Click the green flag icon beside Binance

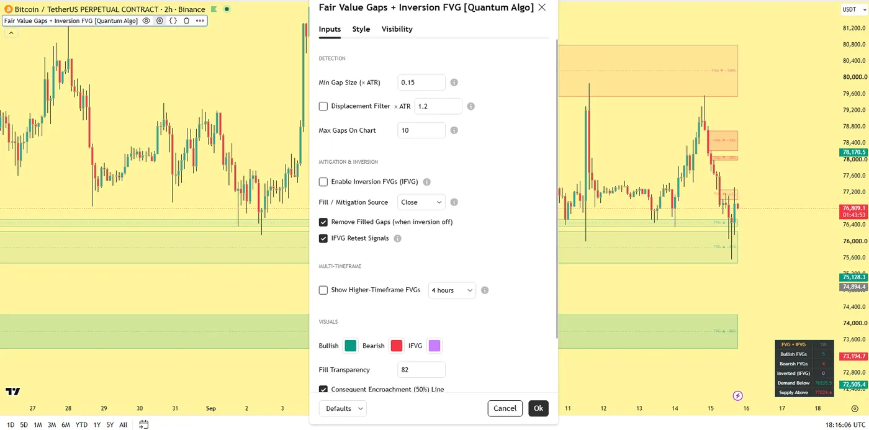(x=214, y=9)
